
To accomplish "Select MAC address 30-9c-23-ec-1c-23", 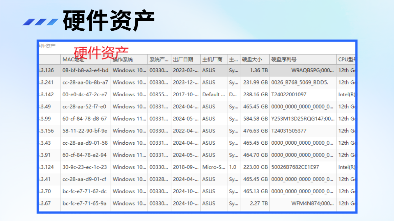I will coord(85,167).
